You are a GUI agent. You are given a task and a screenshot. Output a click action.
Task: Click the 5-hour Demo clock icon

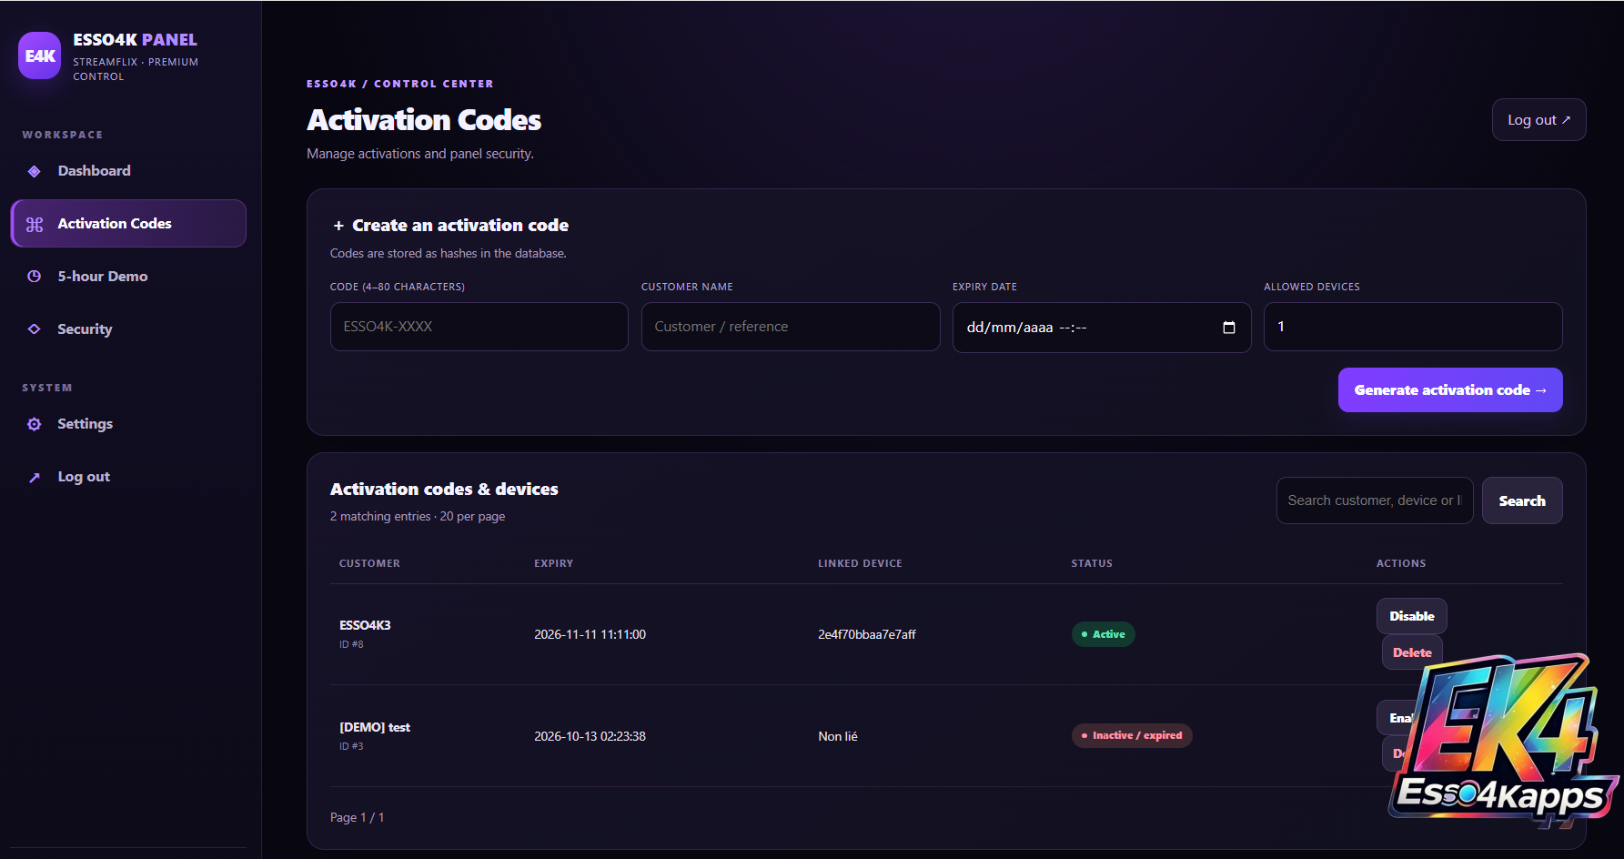[x=35, y=277]
